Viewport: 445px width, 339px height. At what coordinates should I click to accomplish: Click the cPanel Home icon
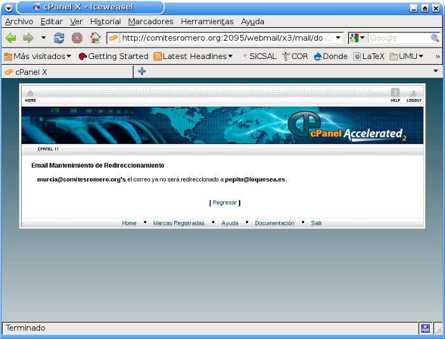click(30, 95)
